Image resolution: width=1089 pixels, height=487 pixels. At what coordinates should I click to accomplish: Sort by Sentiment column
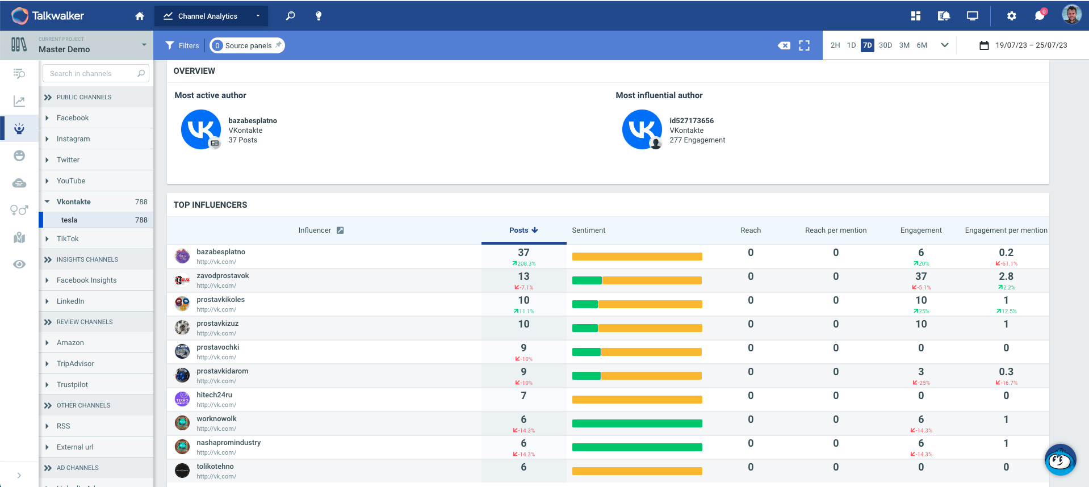[x=588, y=230]
